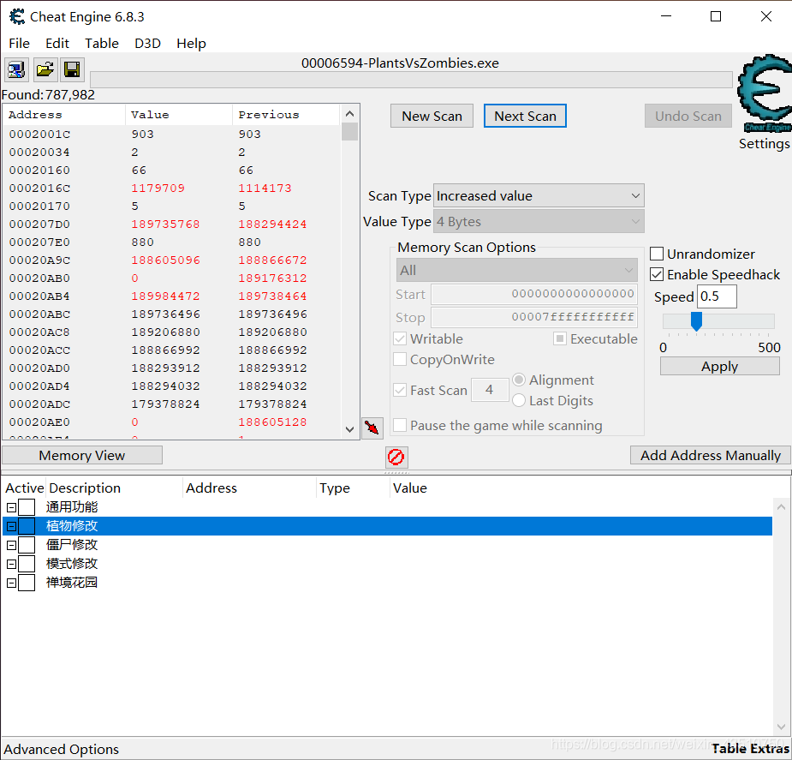
Task: Open the Scan Type dropdown
Action: 539,195
